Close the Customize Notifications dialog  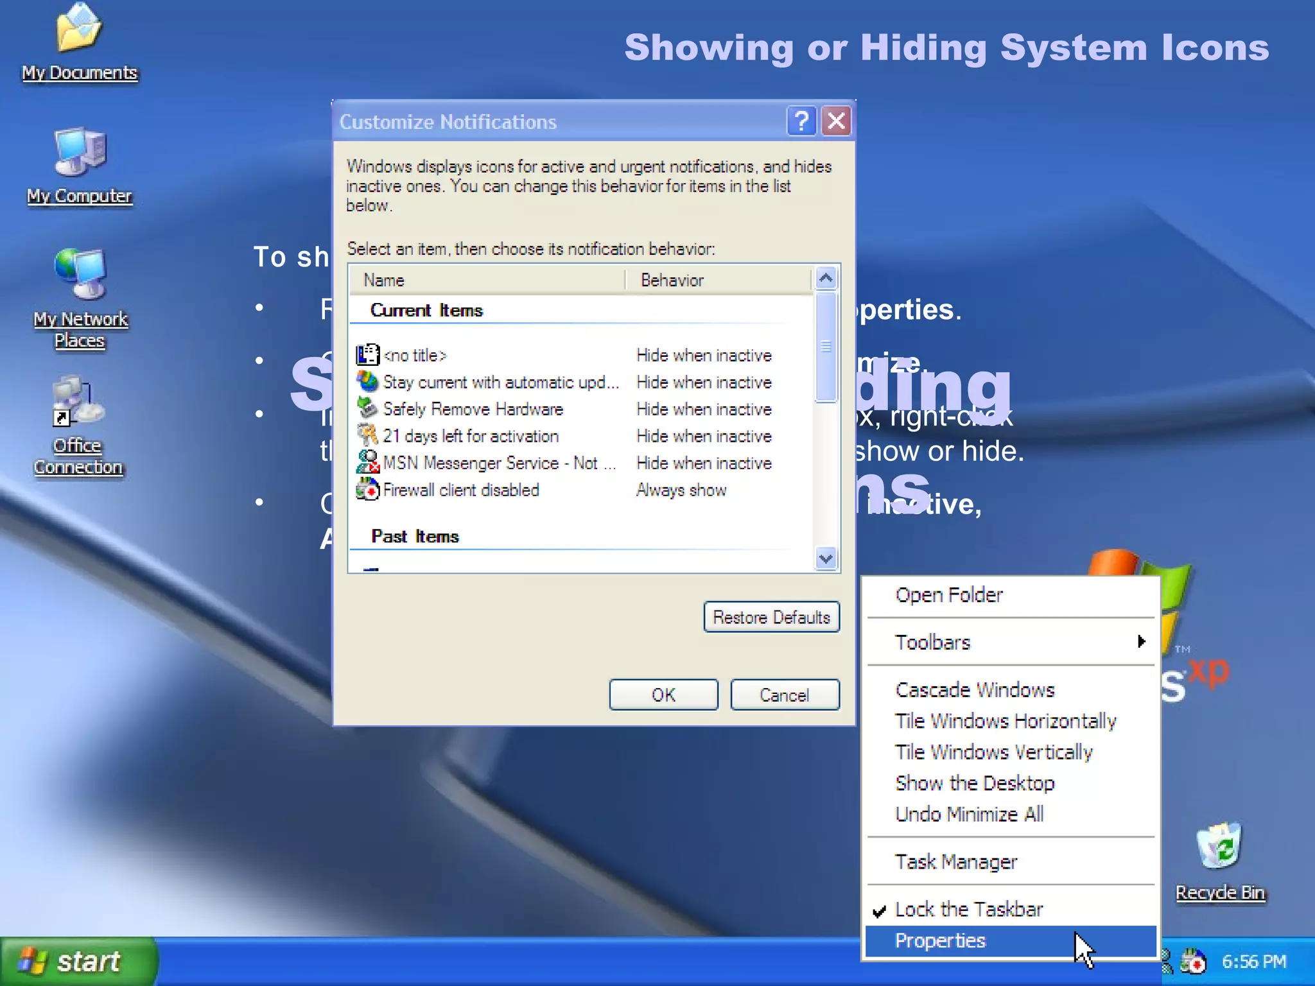click(836, 121)
